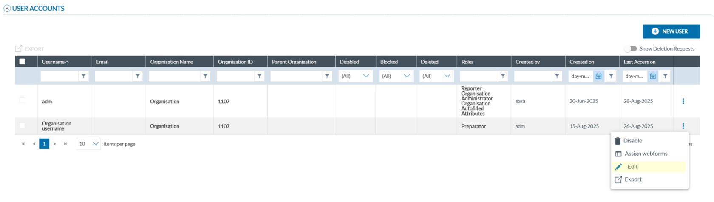Choose Edit from the context menu

[x=632, y=167]
